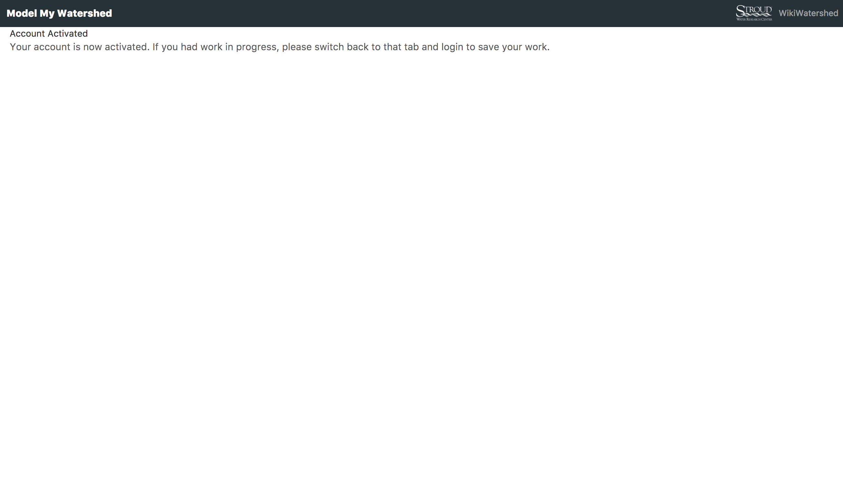Click the word "Model" in header title
Viewport: 843px width, 477px height.
(x=22, y=14)
